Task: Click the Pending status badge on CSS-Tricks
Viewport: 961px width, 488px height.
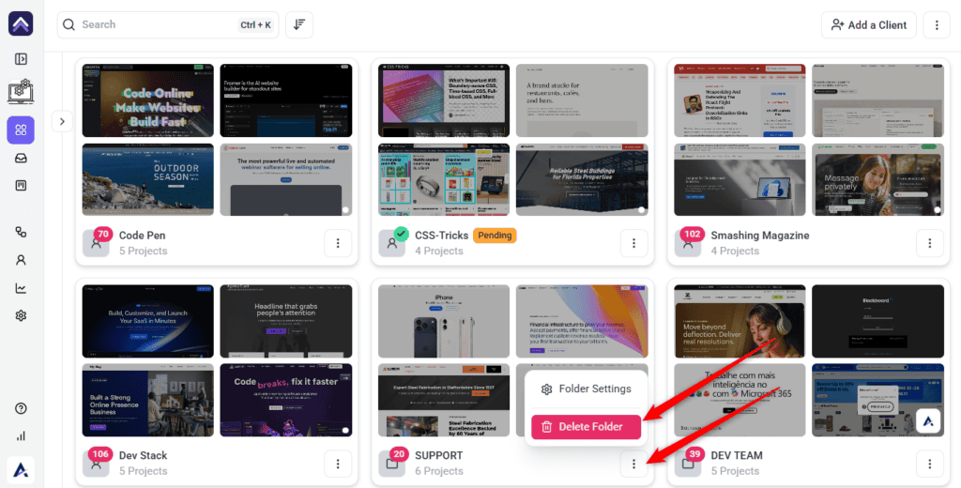Action: [x=495, y=236]
